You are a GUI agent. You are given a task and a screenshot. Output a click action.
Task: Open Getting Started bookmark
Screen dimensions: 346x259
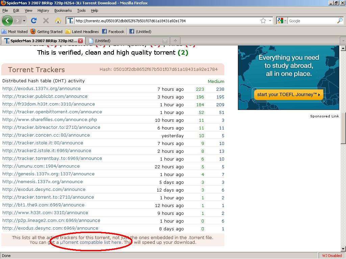tap(47, 31)
